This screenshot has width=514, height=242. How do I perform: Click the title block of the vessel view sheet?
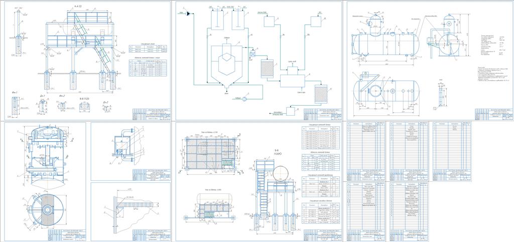494,114
